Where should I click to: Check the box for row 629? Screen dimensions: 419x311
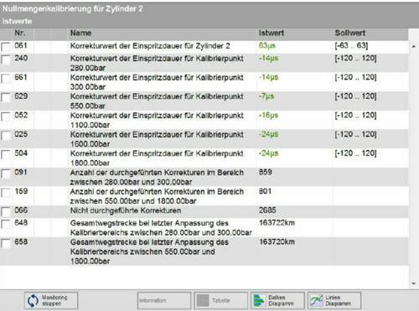click(x=6, y=98)
